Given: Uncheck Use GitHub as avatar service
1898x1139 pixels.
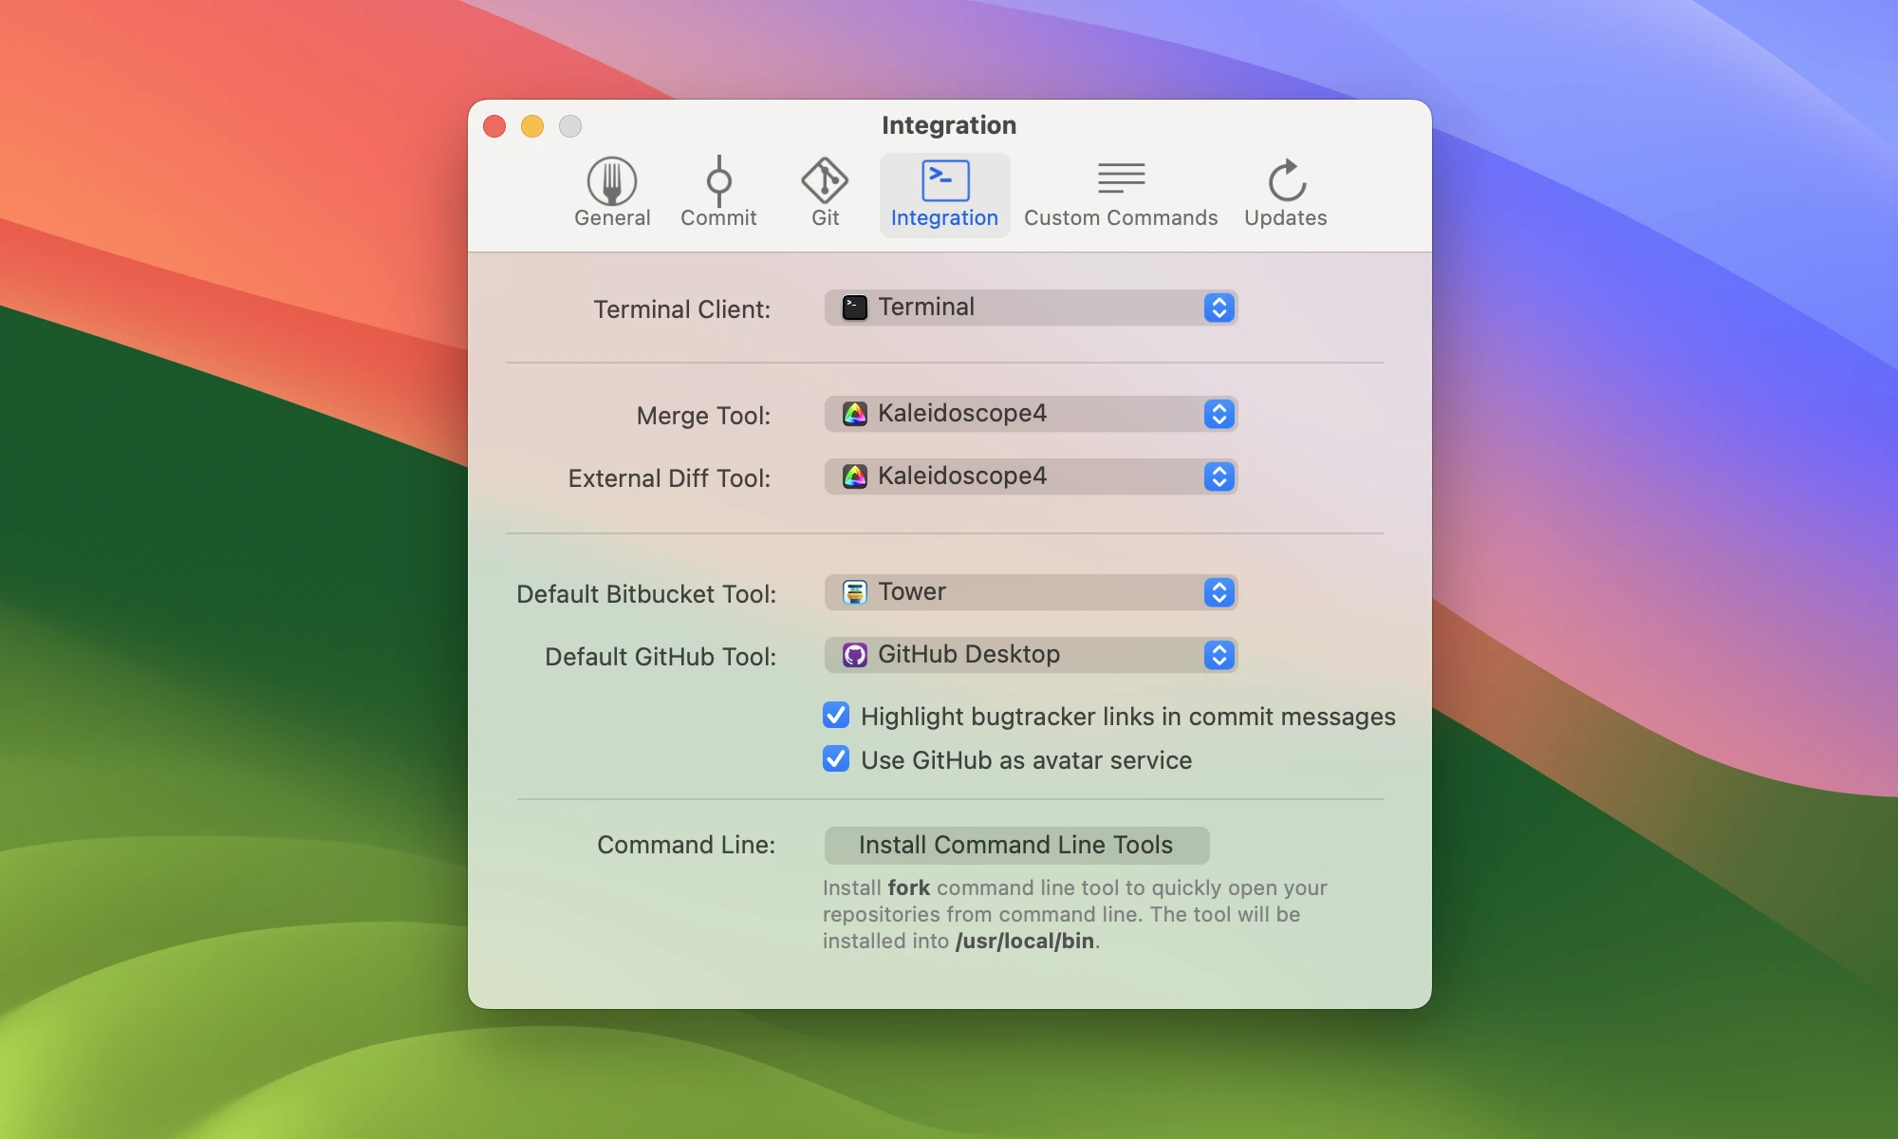Looking at the screenshot, I should coord(836,758).
